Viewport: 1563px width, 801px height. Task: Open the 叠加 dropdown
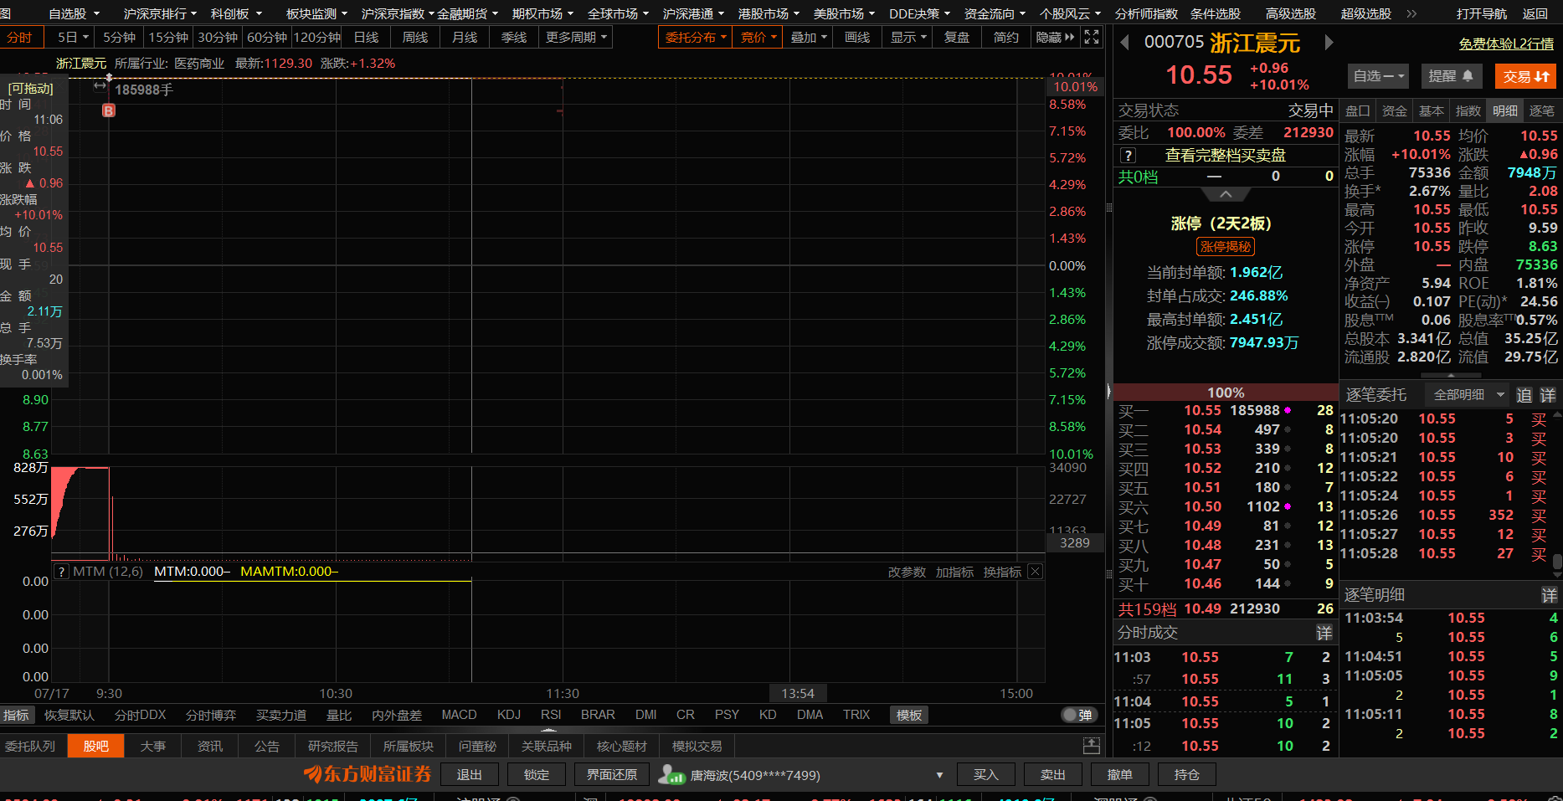(808, 37)
